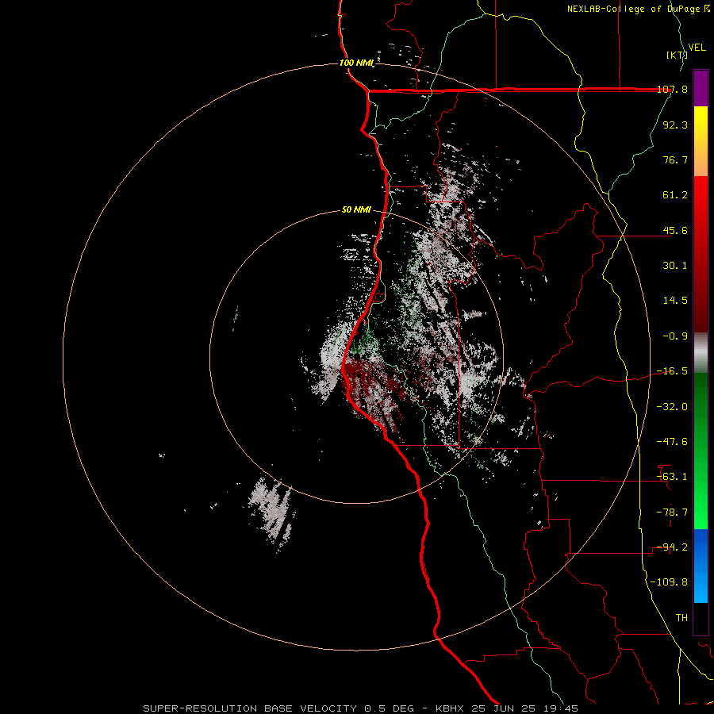Click the 92.3 scale value

[675, 125]
